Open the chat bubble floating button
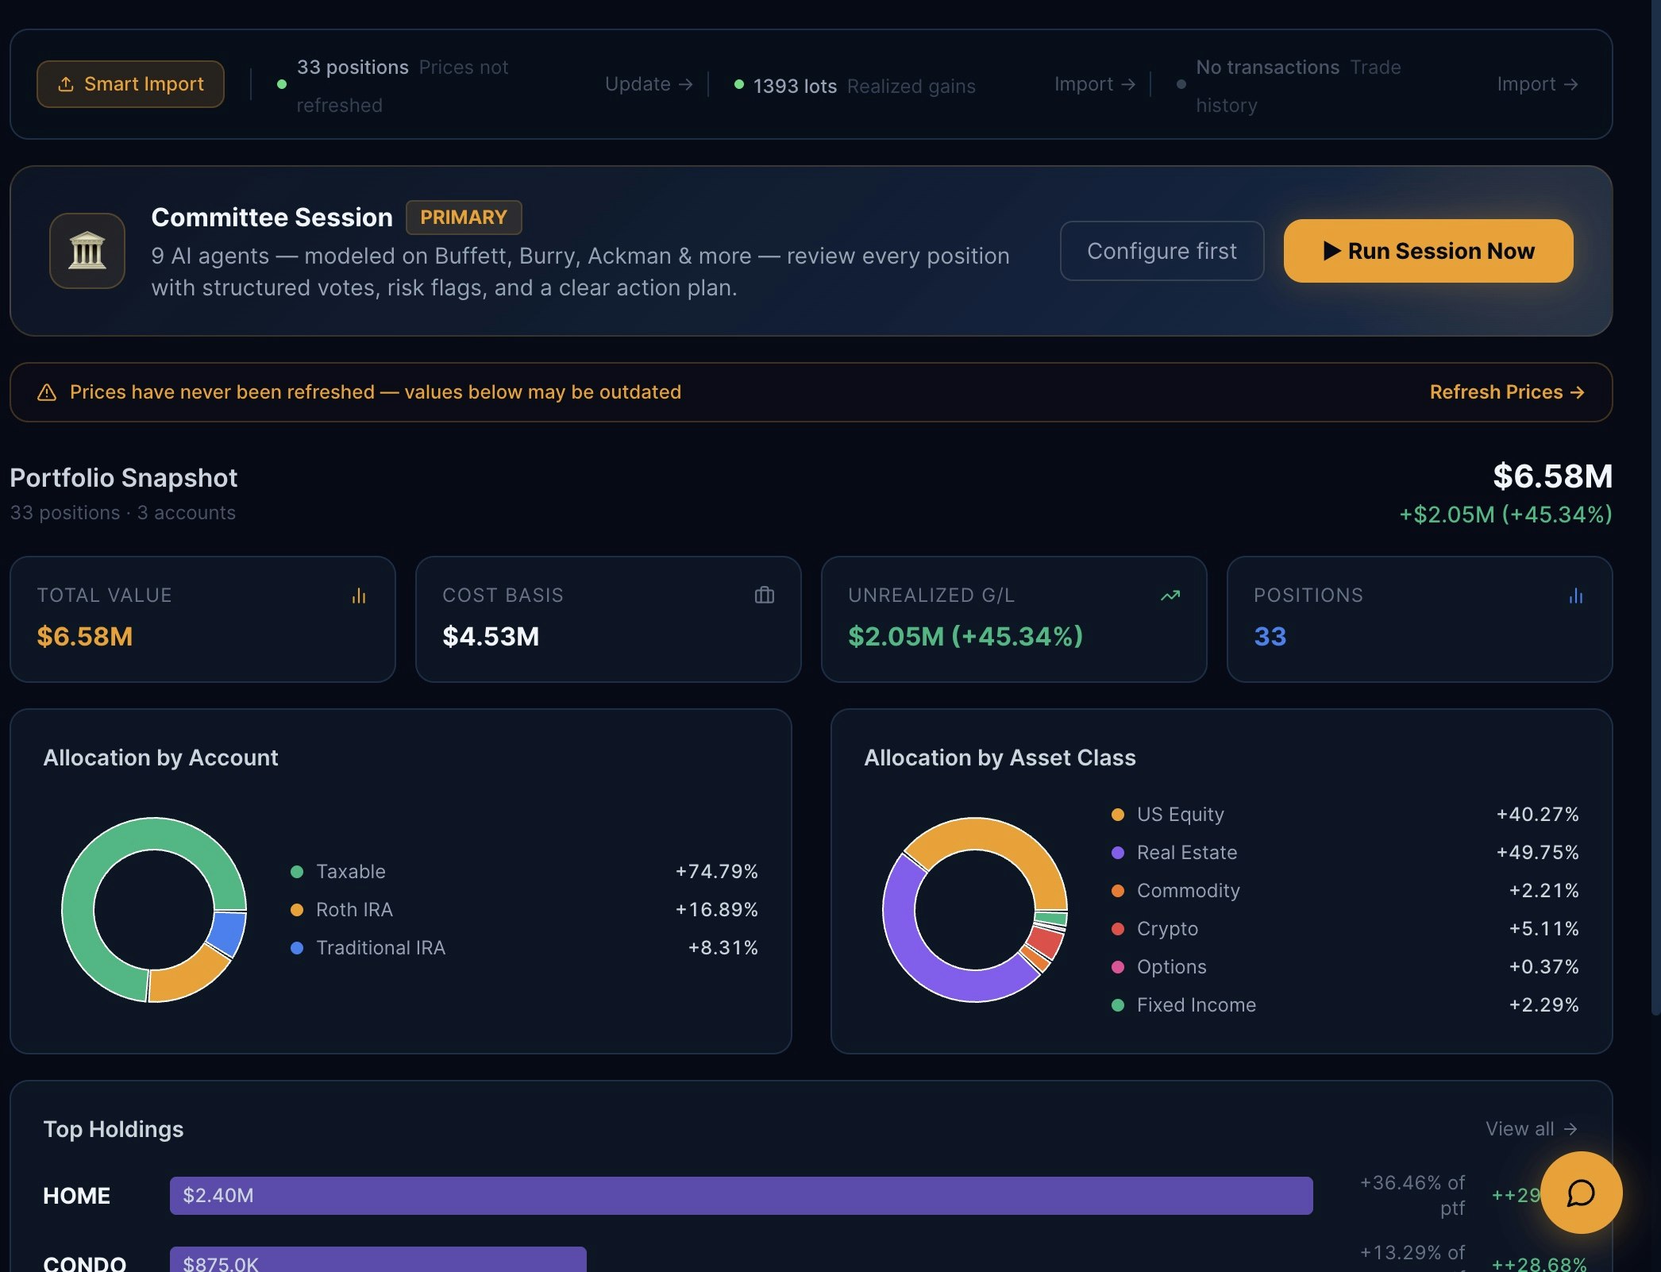Screen dimensions: 1661x1272 coord(1580,1193)
